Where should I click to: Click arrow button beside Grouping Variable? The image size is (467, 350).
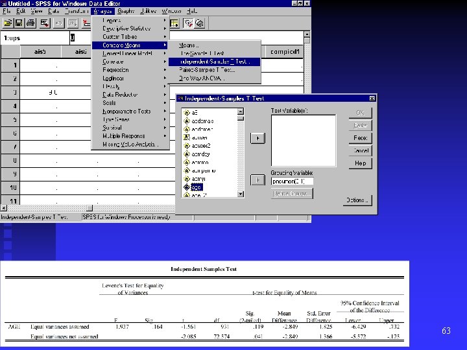coord(257,180)
